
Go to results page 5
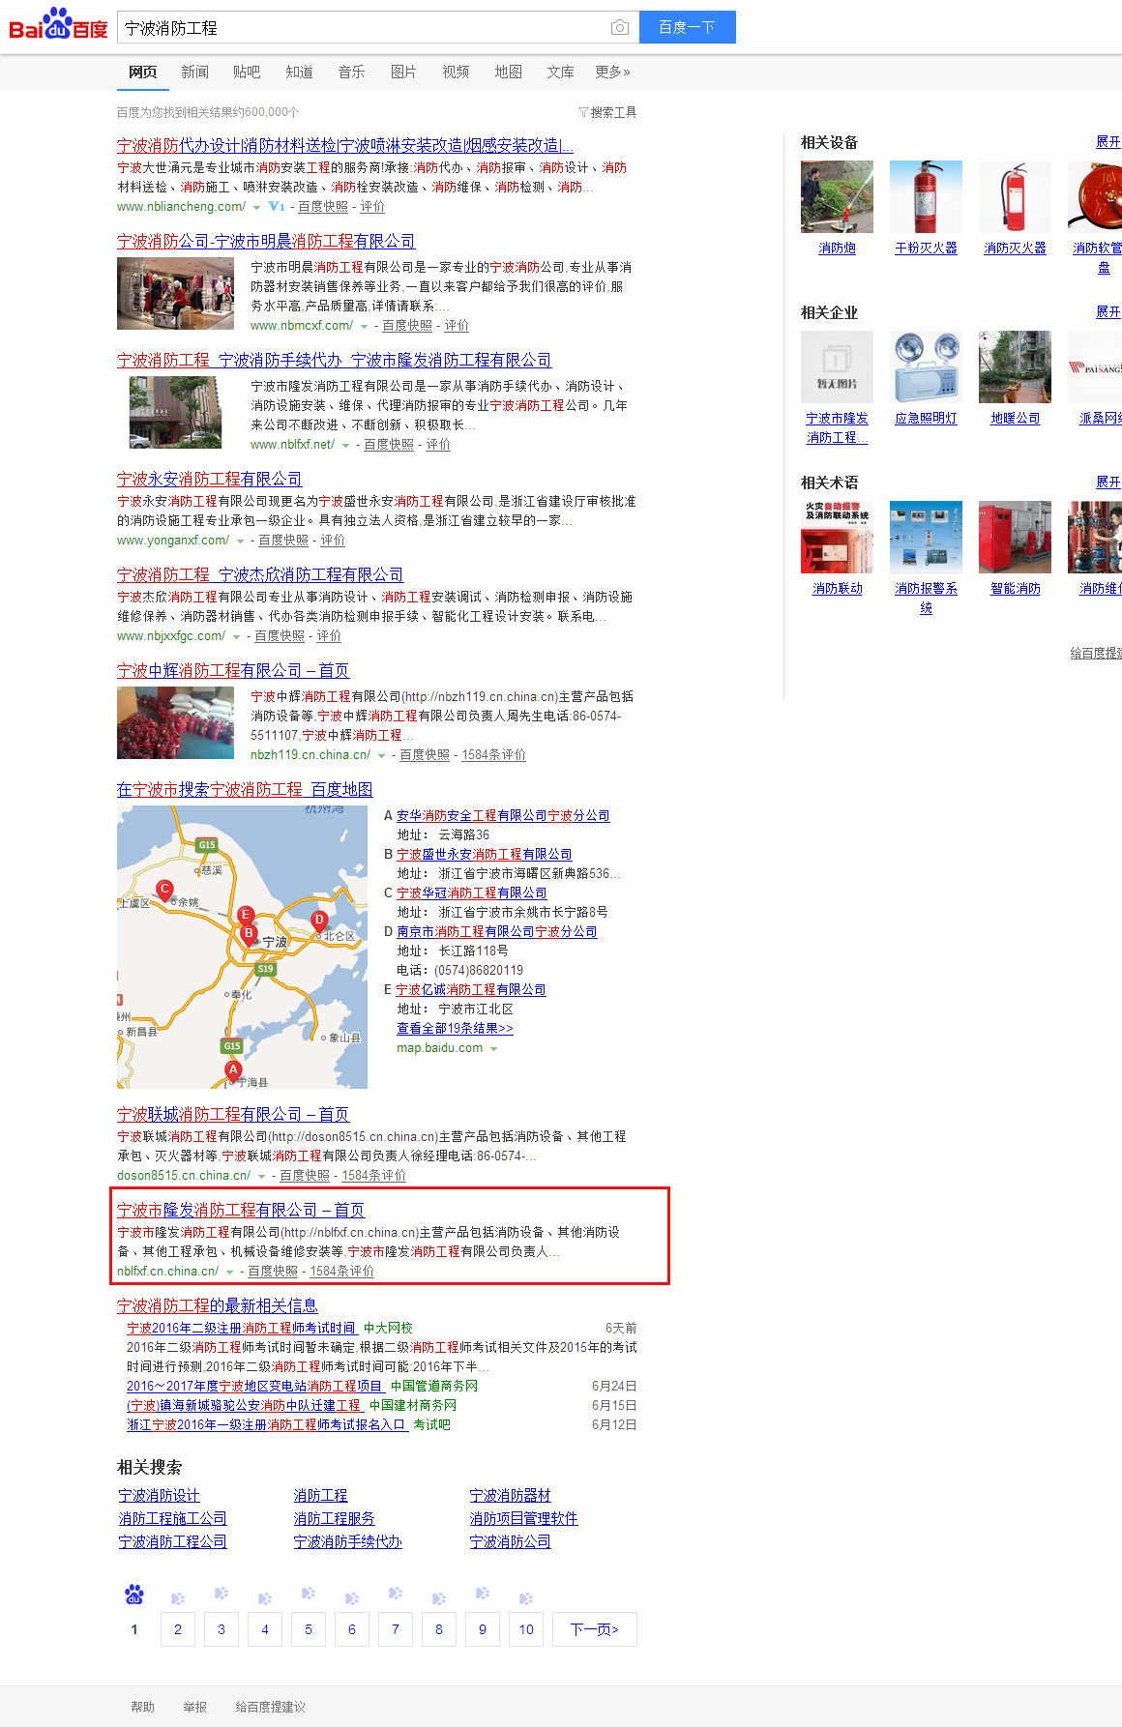[x=309, y=1629]
